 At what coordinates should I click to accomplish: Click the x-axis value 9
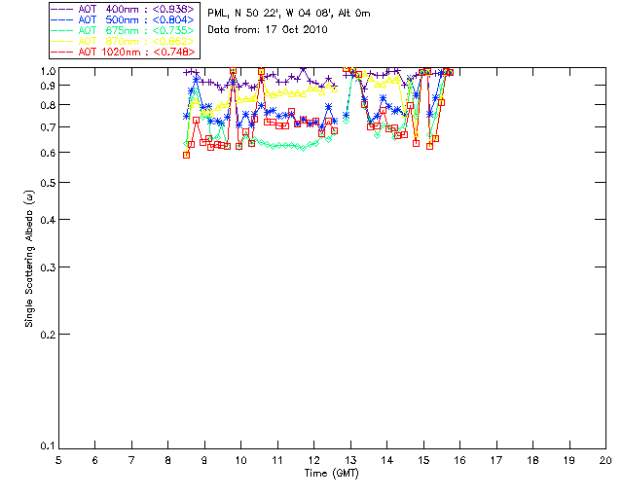pyautogui.click(x=204, y=460)
